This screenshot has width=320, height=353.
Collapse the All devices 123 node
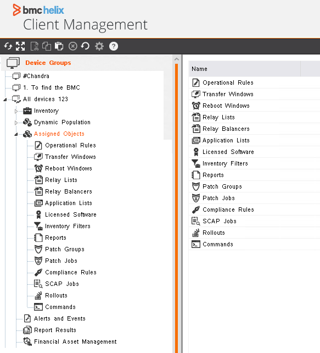pos(5,100)
